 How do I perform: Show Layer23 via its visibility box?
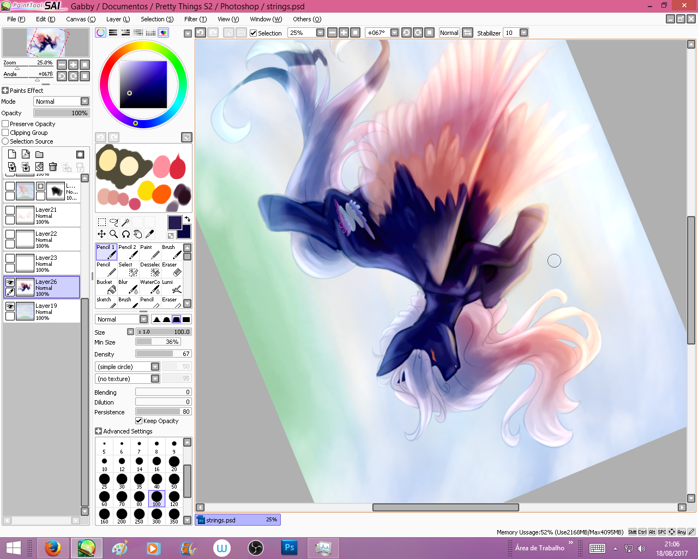[10, 258]
